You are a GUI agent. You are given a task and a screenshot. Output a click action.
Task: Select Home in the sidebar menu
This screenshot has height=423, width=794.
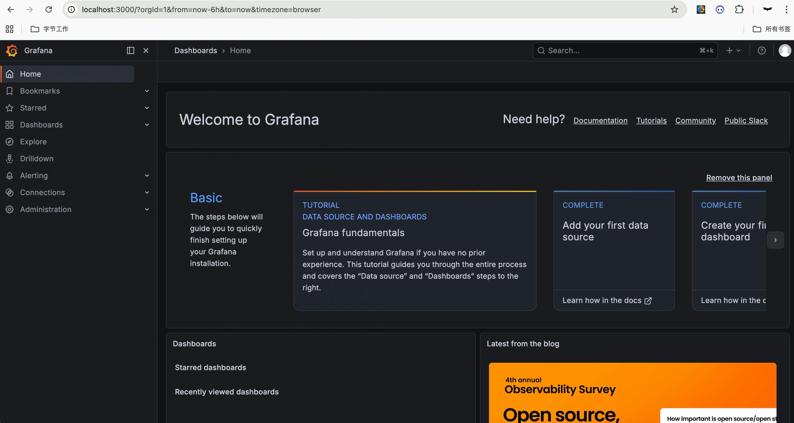pos(30,74)
